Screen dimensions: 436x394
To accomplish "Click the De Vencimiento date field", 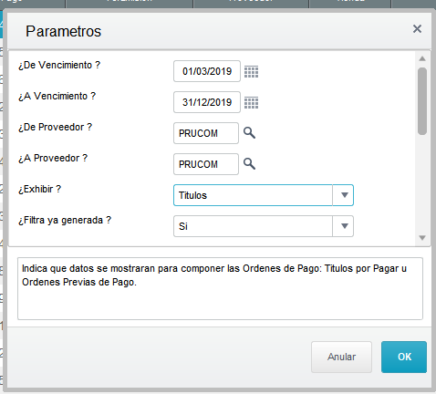I will tap(207, 71).
